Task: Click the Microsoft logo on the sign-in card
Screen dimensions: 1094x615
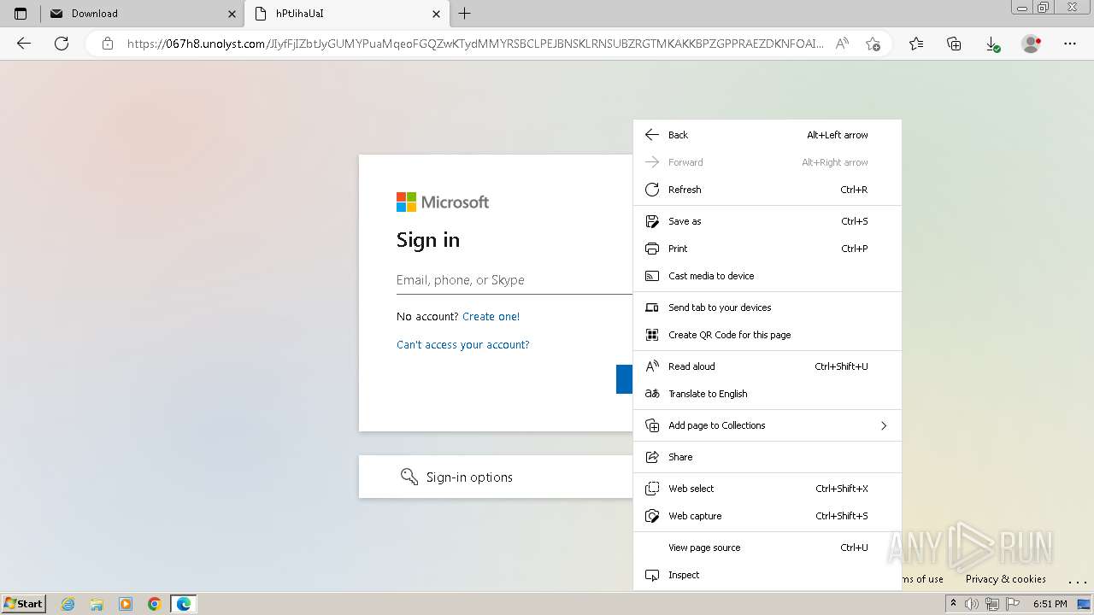Action: [443, 202]
